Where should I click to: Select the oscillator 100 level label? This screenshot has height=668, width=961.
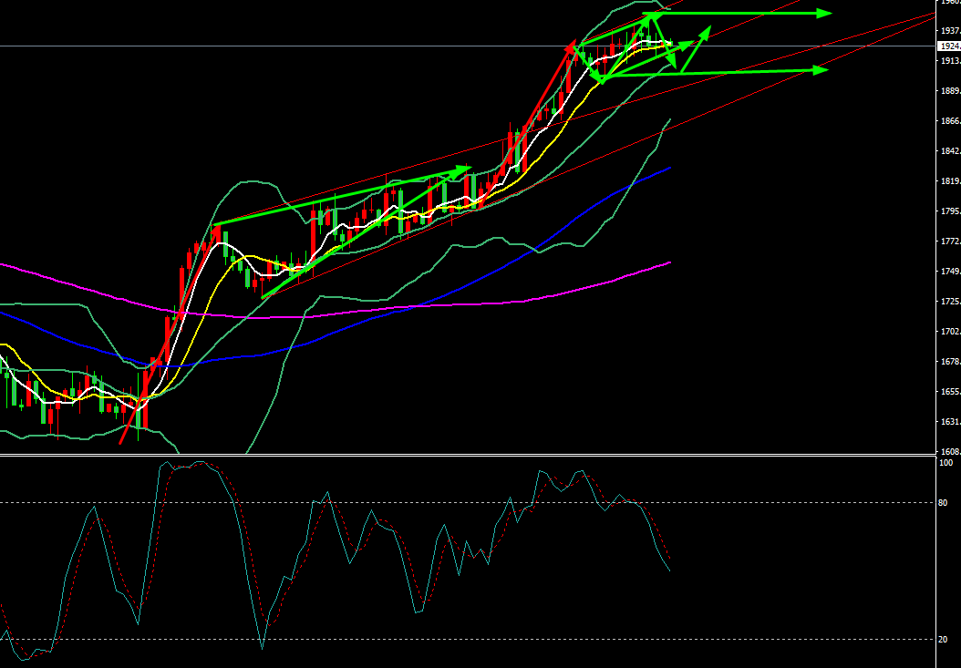tap(945, 463)
